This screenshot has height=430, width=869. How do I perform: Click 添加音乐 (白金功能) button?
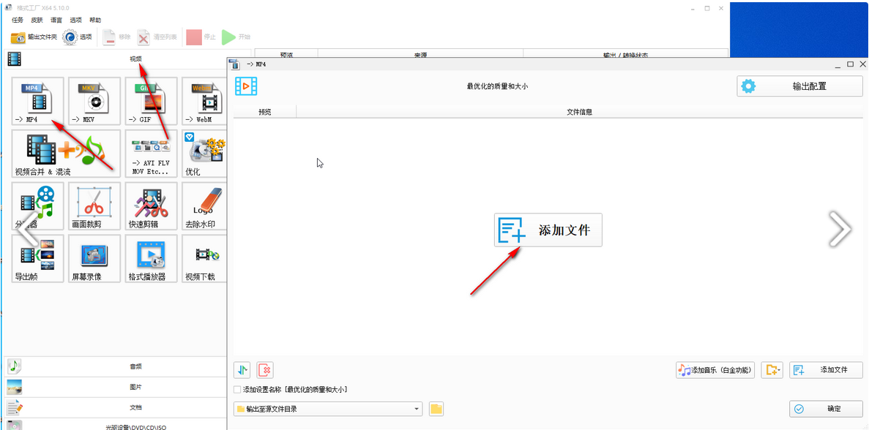tap(715, 370)
